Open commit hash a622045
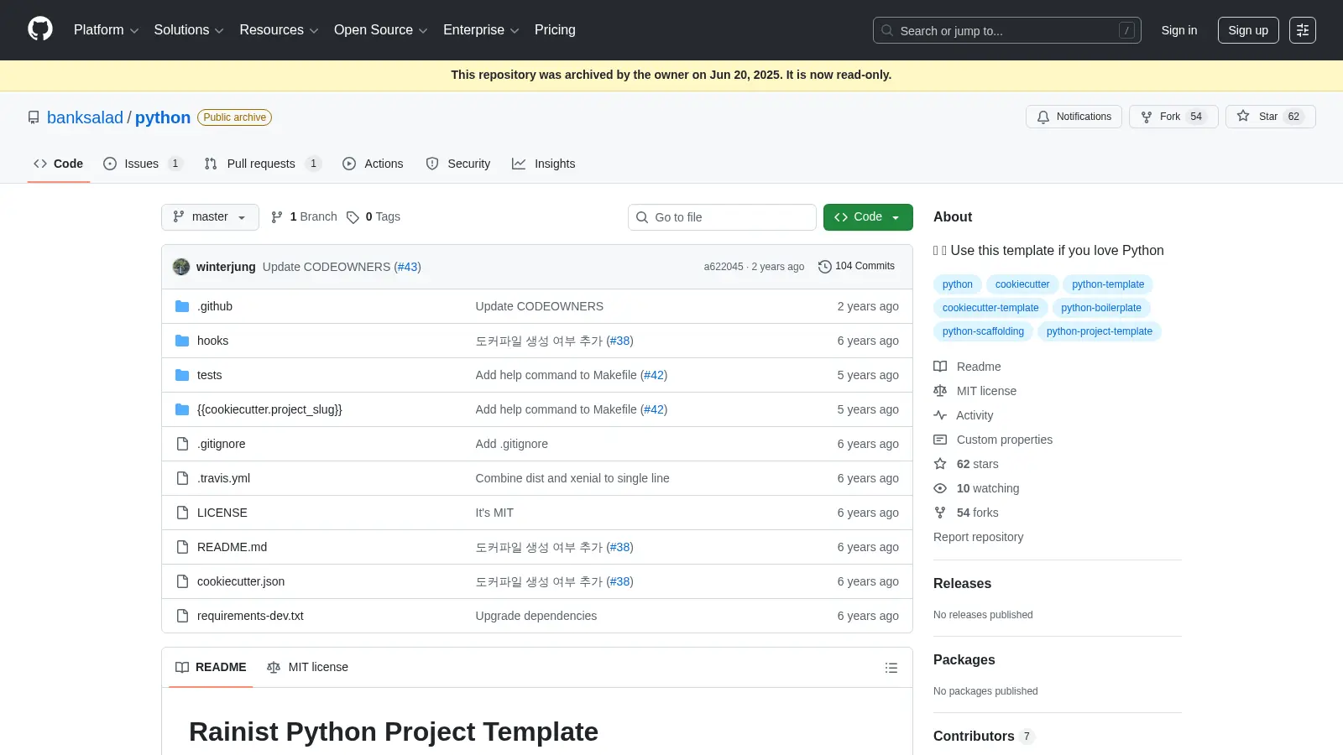This screenshot has height=755, width=1343. point(724,267)
